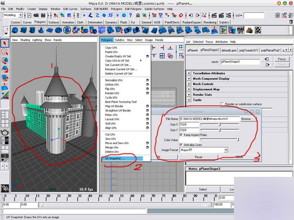Viewport: 294px width, 220px height.
Task: Click the Select button in Attribute Editor
Action: 203,189
